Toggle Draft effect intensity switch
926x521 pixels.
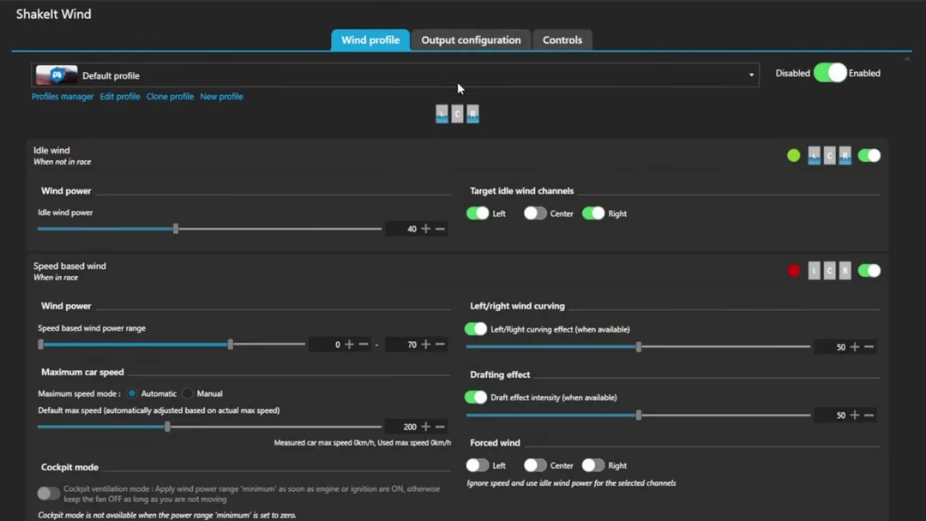(476, 397)
